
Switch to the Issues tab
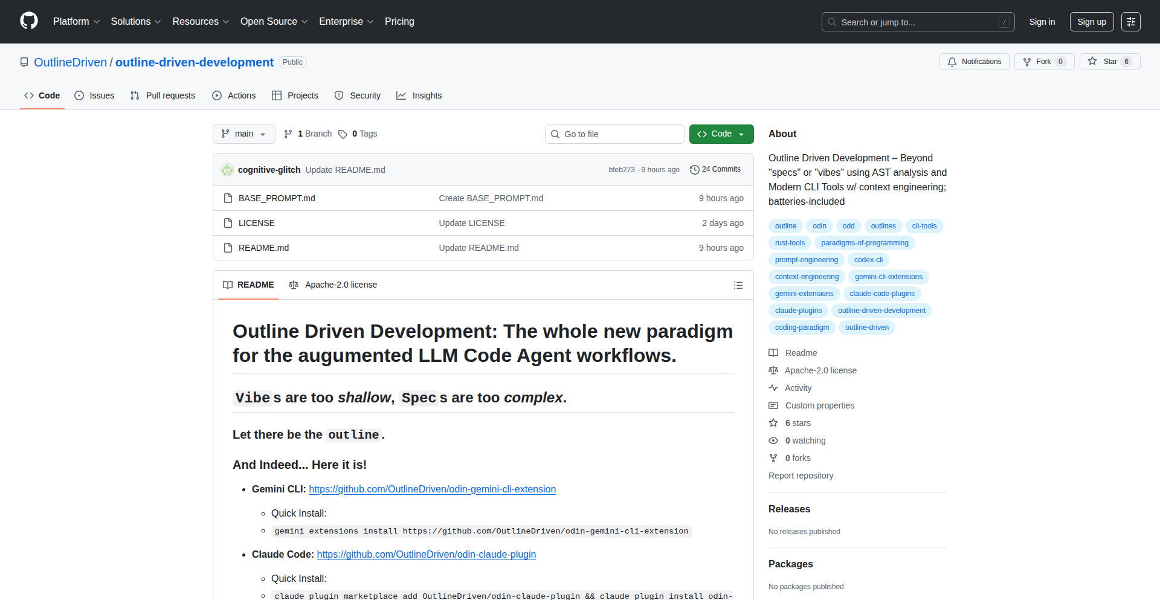pyautogui.click(x=94, y=95)
